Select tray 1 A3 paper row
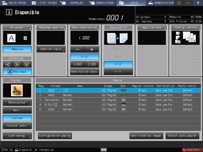Screen dimensions: 203x152 pos(118,90)
